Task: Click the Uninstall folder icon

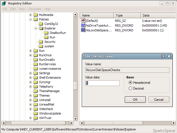Action: (36, 100)
